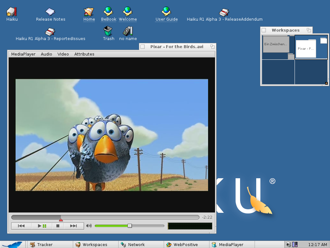Mute audio with the speaker icon
The width and height of the screenshot is (330, 248).
(x=89, y=226)
